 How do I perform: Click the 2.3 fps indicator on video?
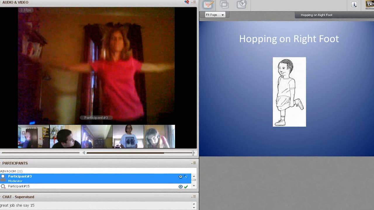(x=26, y=10)
